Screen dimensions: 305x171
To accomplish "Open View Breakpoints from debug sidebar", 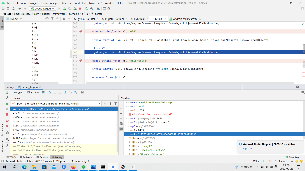I will pos(7,121).
